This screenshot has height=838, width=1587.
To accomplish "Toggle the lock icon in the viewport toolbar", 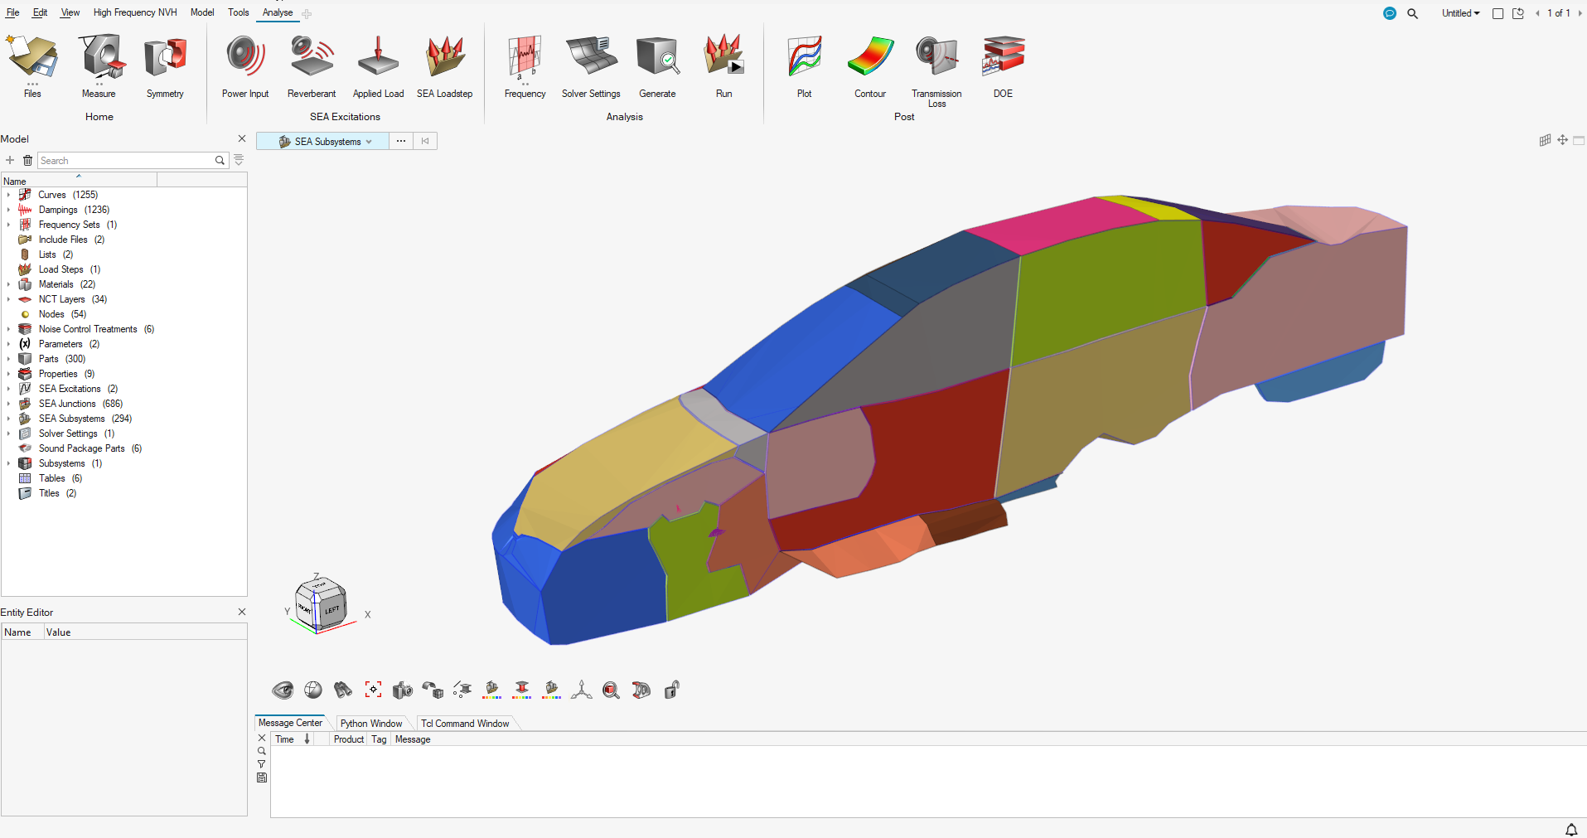I will [x=671, y=690].
